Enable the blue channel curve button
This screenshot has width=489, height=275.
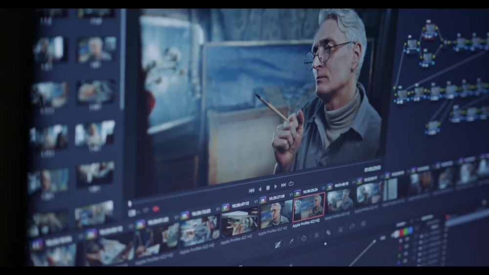[x=409, y=231]
